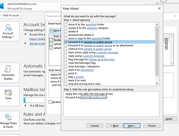Open the 'importance' link
Screen dimensions: 179x136
(x=87, y=70)
